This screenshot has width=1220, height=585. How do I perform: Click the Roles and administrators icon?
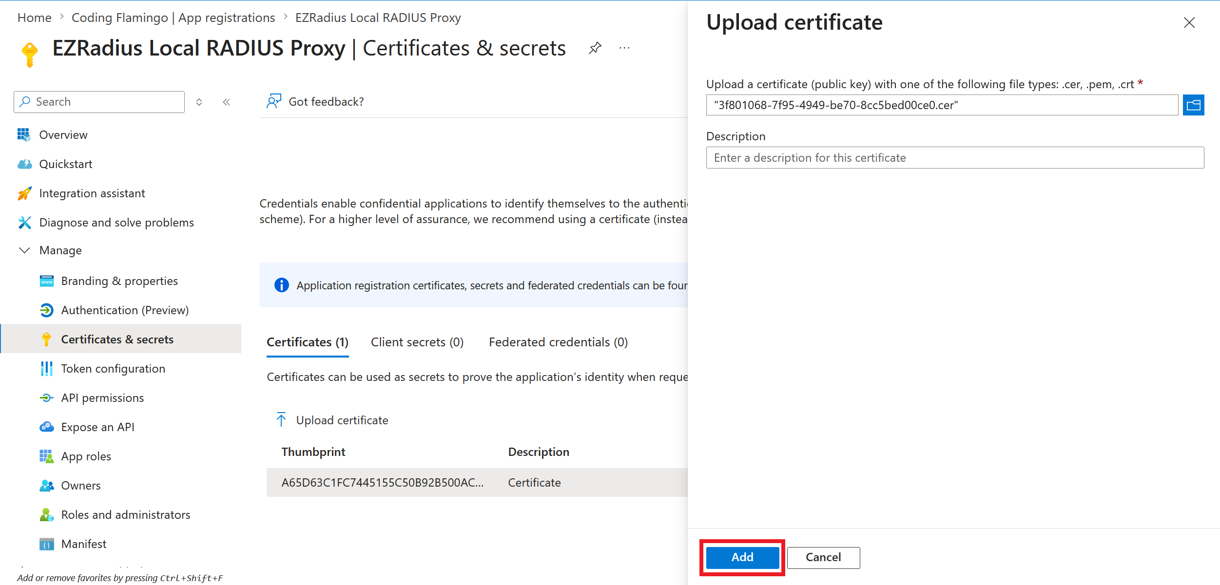click(x=46, y=515)
